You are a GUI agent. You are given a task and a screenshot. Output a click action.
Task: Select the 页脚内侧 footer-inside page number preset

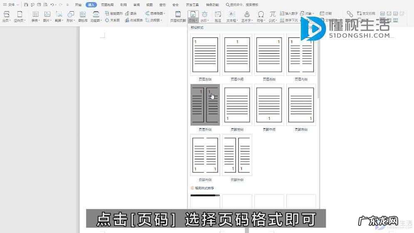[205, 155]
